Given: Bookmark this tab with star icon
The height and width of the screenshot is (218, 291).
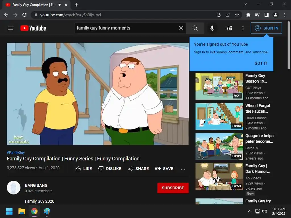Looking at the screenshot, I should (x=237, y=15).
